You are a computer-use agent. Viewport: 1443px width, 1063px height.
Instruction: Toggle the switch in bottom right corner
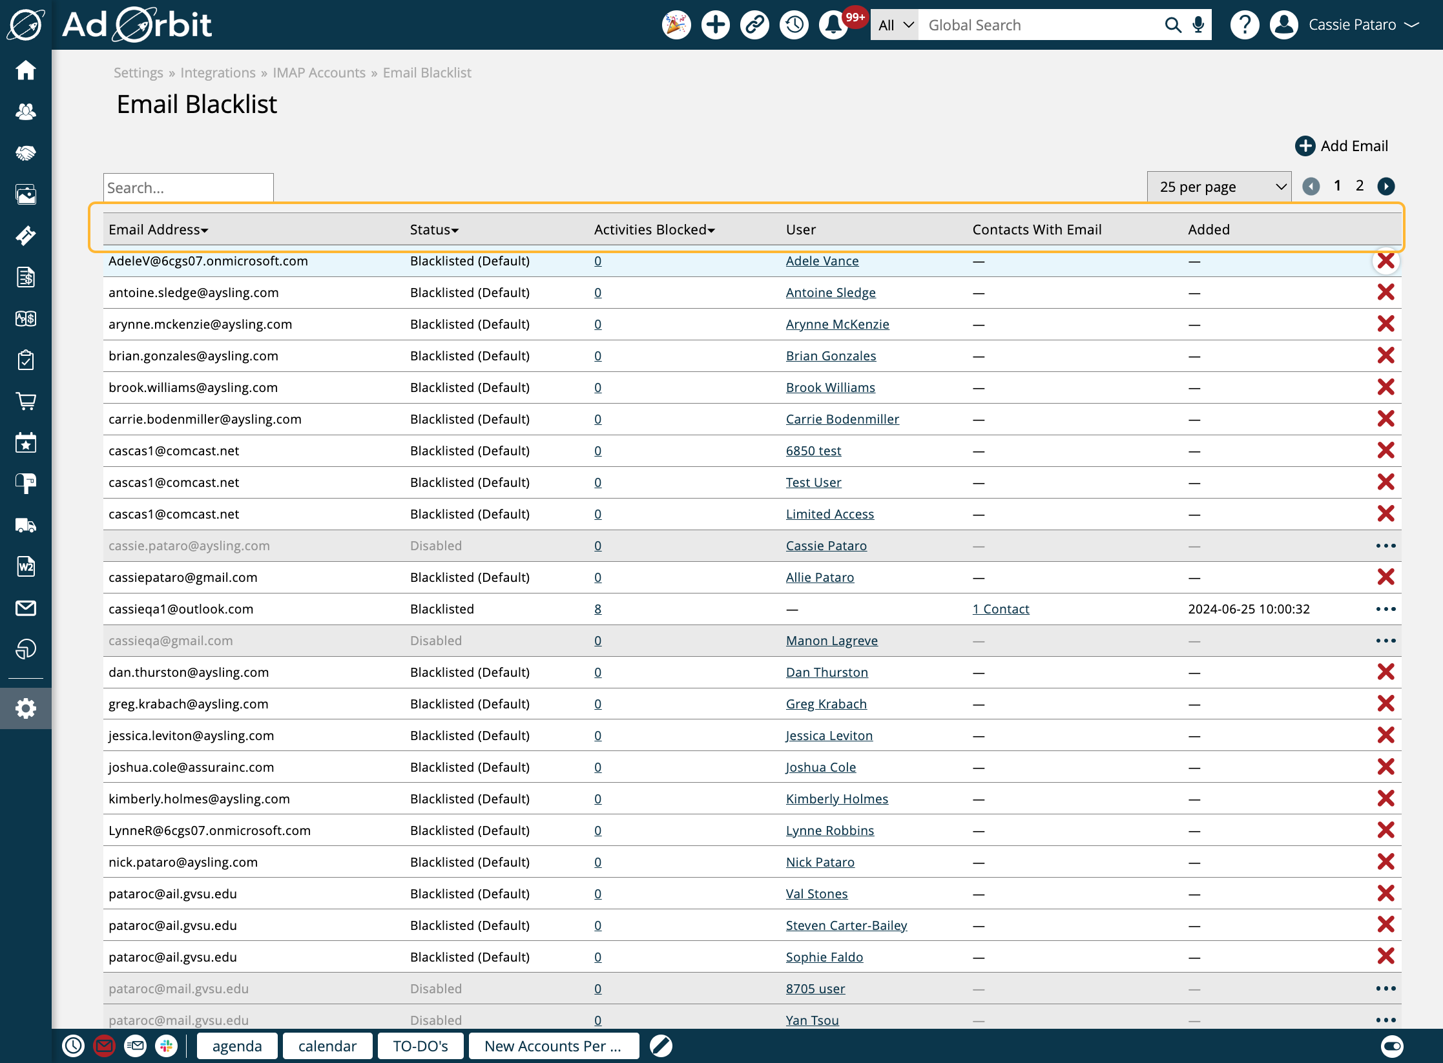[x=1392, y=1046]
